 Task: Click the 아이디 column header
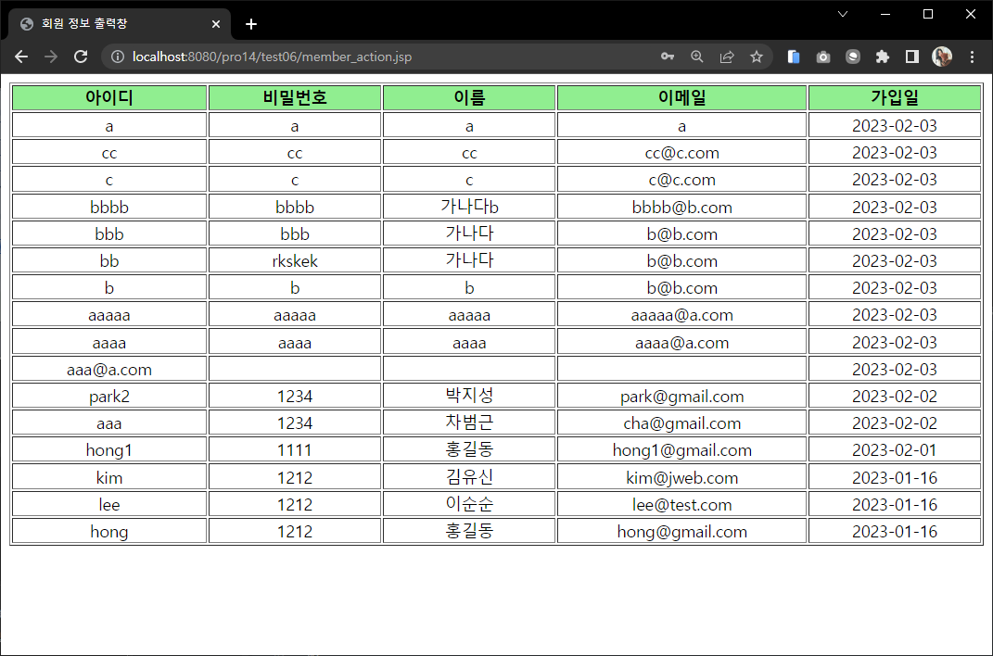tap(109, 98)
